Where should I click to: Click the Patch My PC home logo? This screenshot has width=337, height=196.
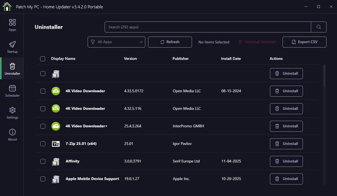(6, 7)
